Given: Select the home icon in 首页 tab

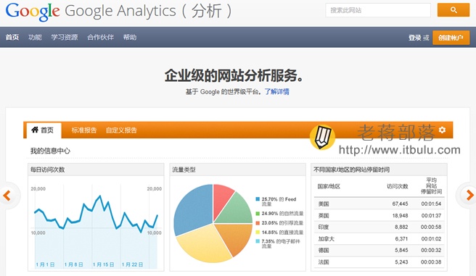Looking at the screenshot, I should tap(35, 130).
